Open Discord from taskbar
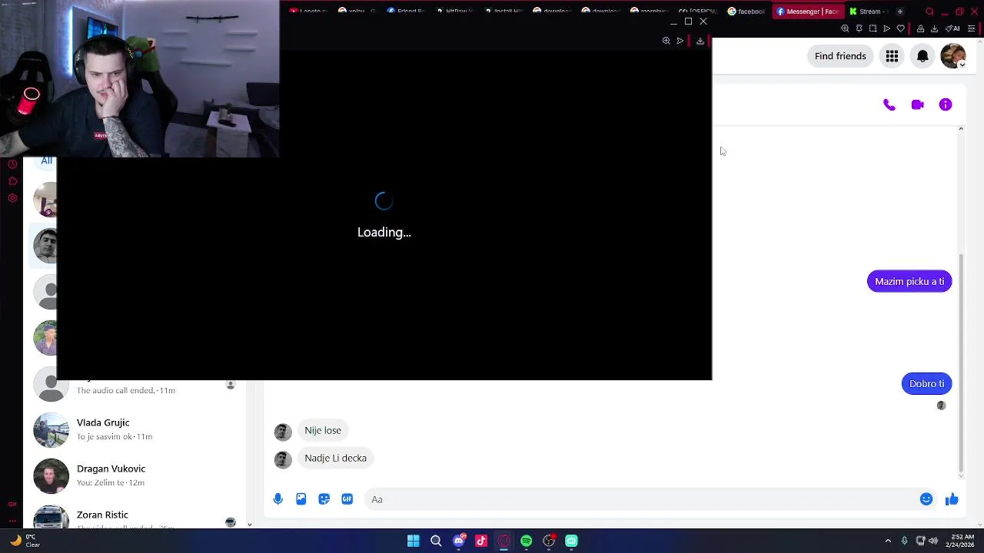The height and width of the screenshot is (553, 984). pyautogui.click(x=459, y=541)
